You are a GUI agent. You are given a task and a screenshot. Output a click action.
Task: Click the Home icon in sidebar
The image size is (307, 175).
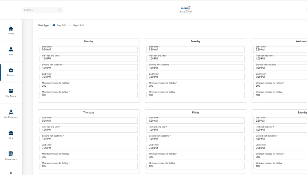[11, 29]
